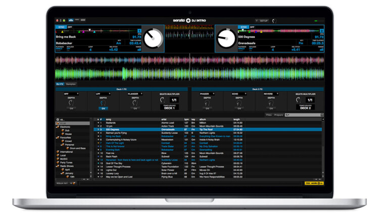Open the LPF effect dropdown
The width and height of the screenshot is (379, 213).
(103, 94)
